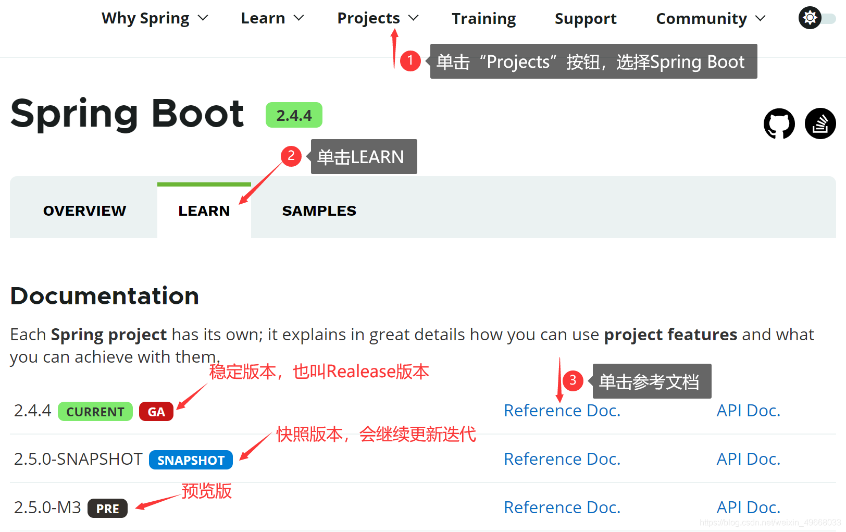
Task: Open the Support page
Action: pos(586,19)
